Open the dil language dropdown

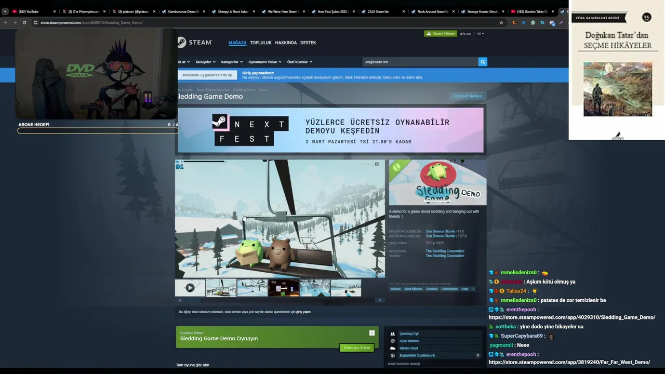(481, 33)
